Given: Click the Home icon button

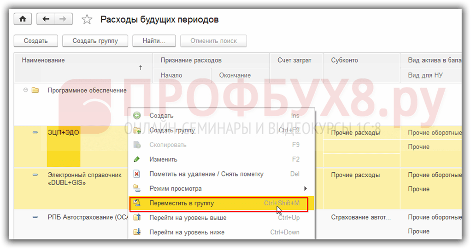Looking at the screenshot, I should click(23, 19).
